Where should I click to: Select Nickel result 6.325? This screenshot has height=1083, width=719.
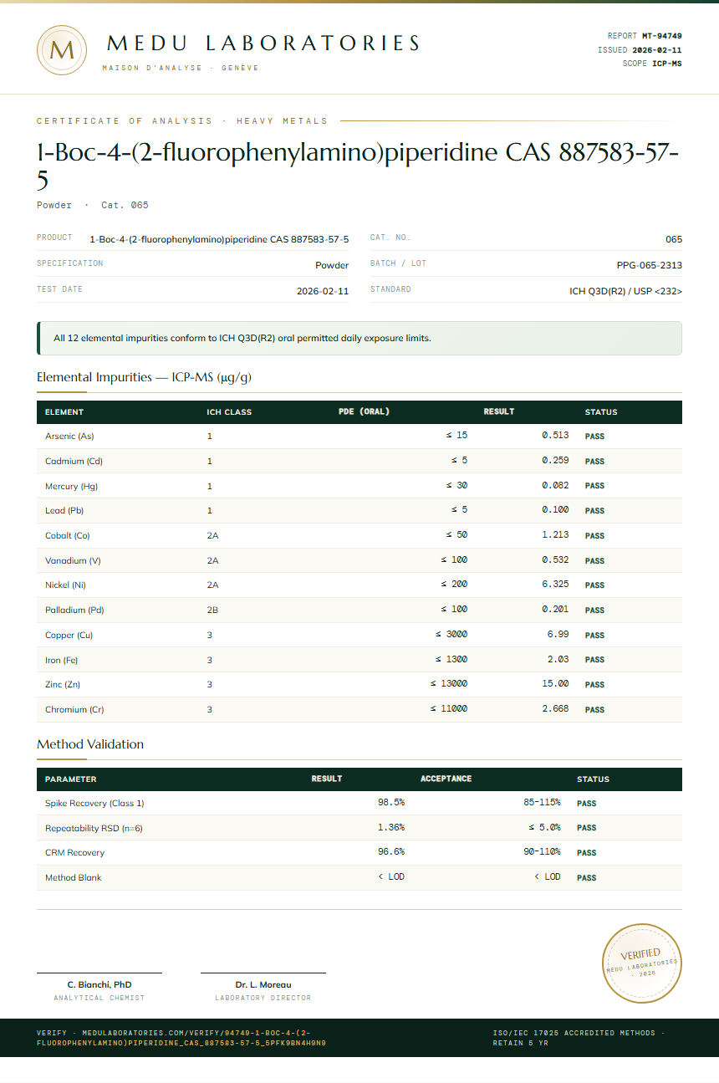(555, 585)
